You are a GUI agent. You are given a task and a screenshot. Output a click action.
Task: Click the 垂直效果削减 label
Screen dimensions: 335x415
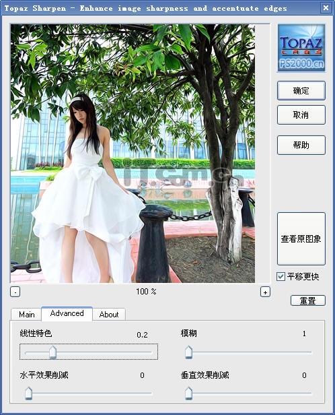pyautogui.click(x=204, y=375)
